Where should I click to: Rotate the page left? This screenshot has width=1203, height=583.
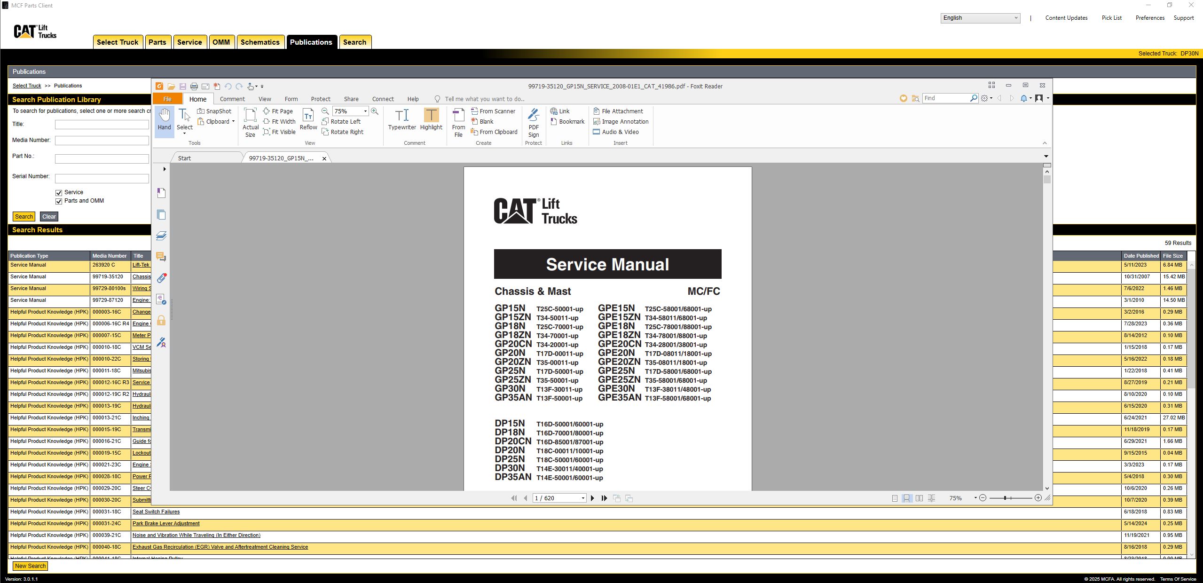coord(341,122)
